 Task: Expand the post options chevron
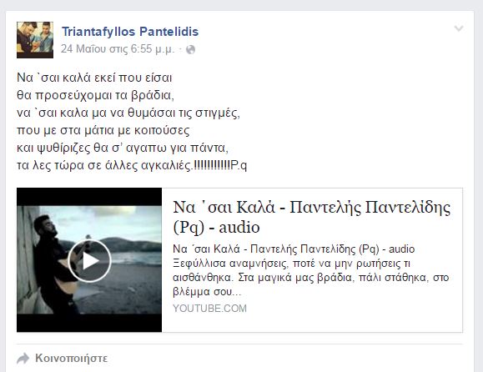tap(459, 28)
